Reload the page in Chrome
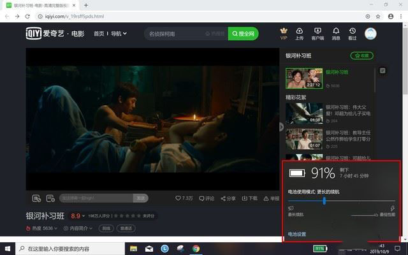 [27, 17]
